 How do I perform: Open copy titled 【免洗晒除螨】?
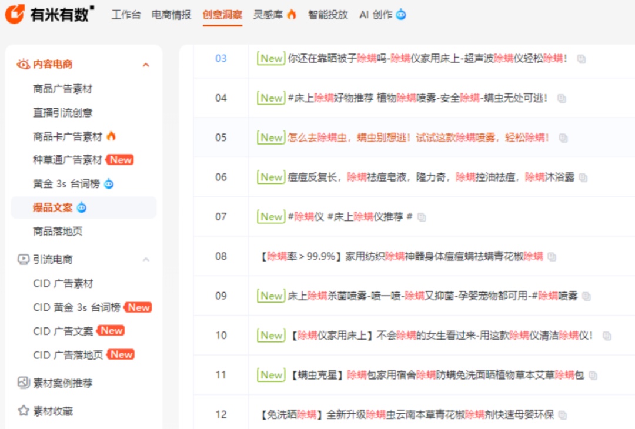point(406,414)
